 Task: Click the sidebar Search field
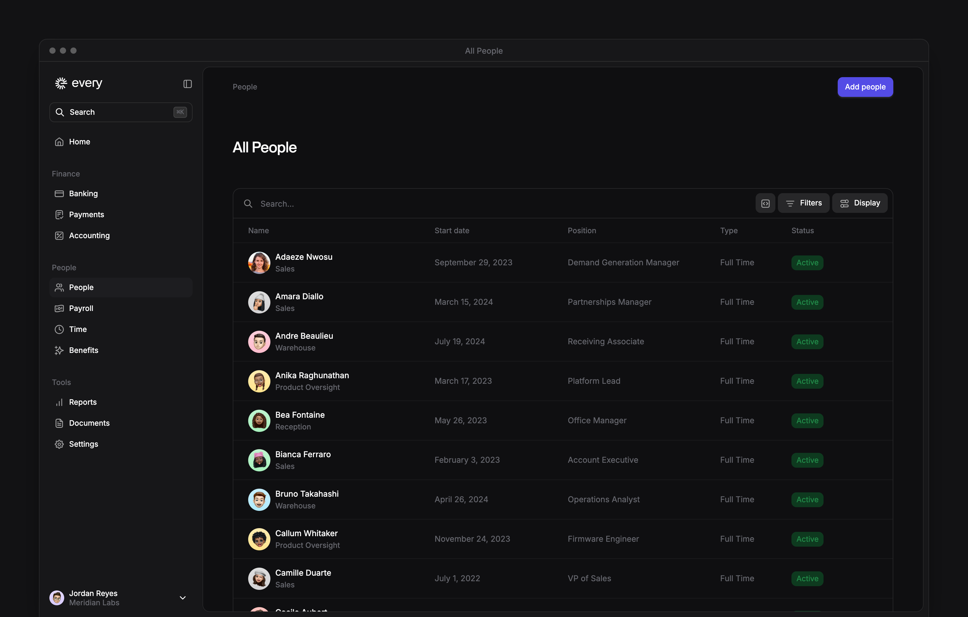tap(121, 112)
